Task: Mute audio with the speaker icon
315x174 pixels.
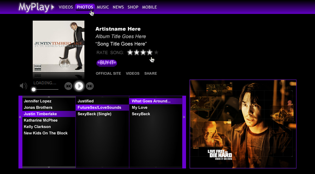Action: [23, 86]
